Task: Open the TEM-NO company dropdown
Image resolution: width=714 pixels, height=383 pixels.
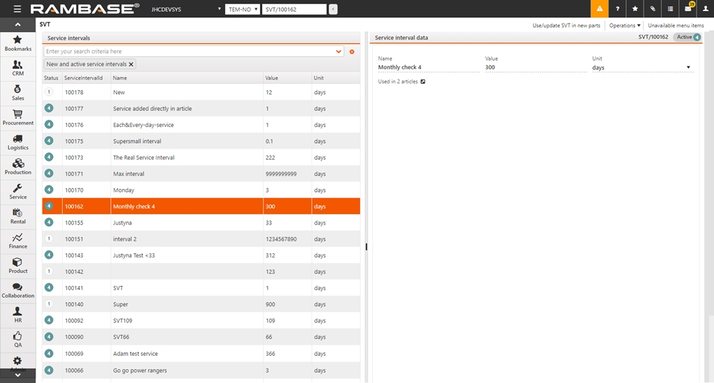Action: [242, 9]
